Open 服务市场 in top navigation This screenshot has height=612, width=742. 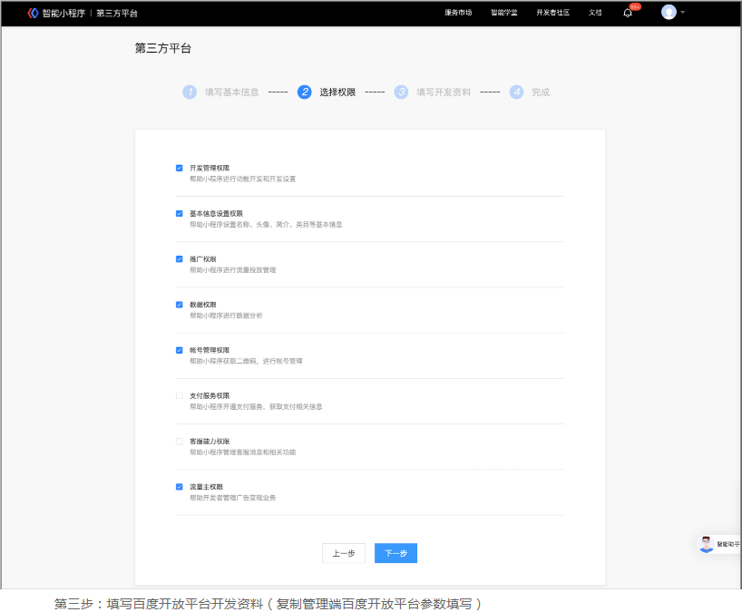pyautogui.click(x=458, y=13)
